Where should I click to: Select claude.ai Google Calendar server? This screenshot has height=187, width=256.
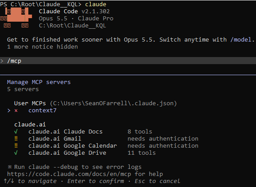73,145
